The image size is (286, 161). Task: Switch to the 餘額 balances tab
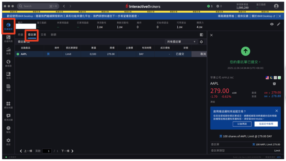pyautogui.click(x=53, y=35)
